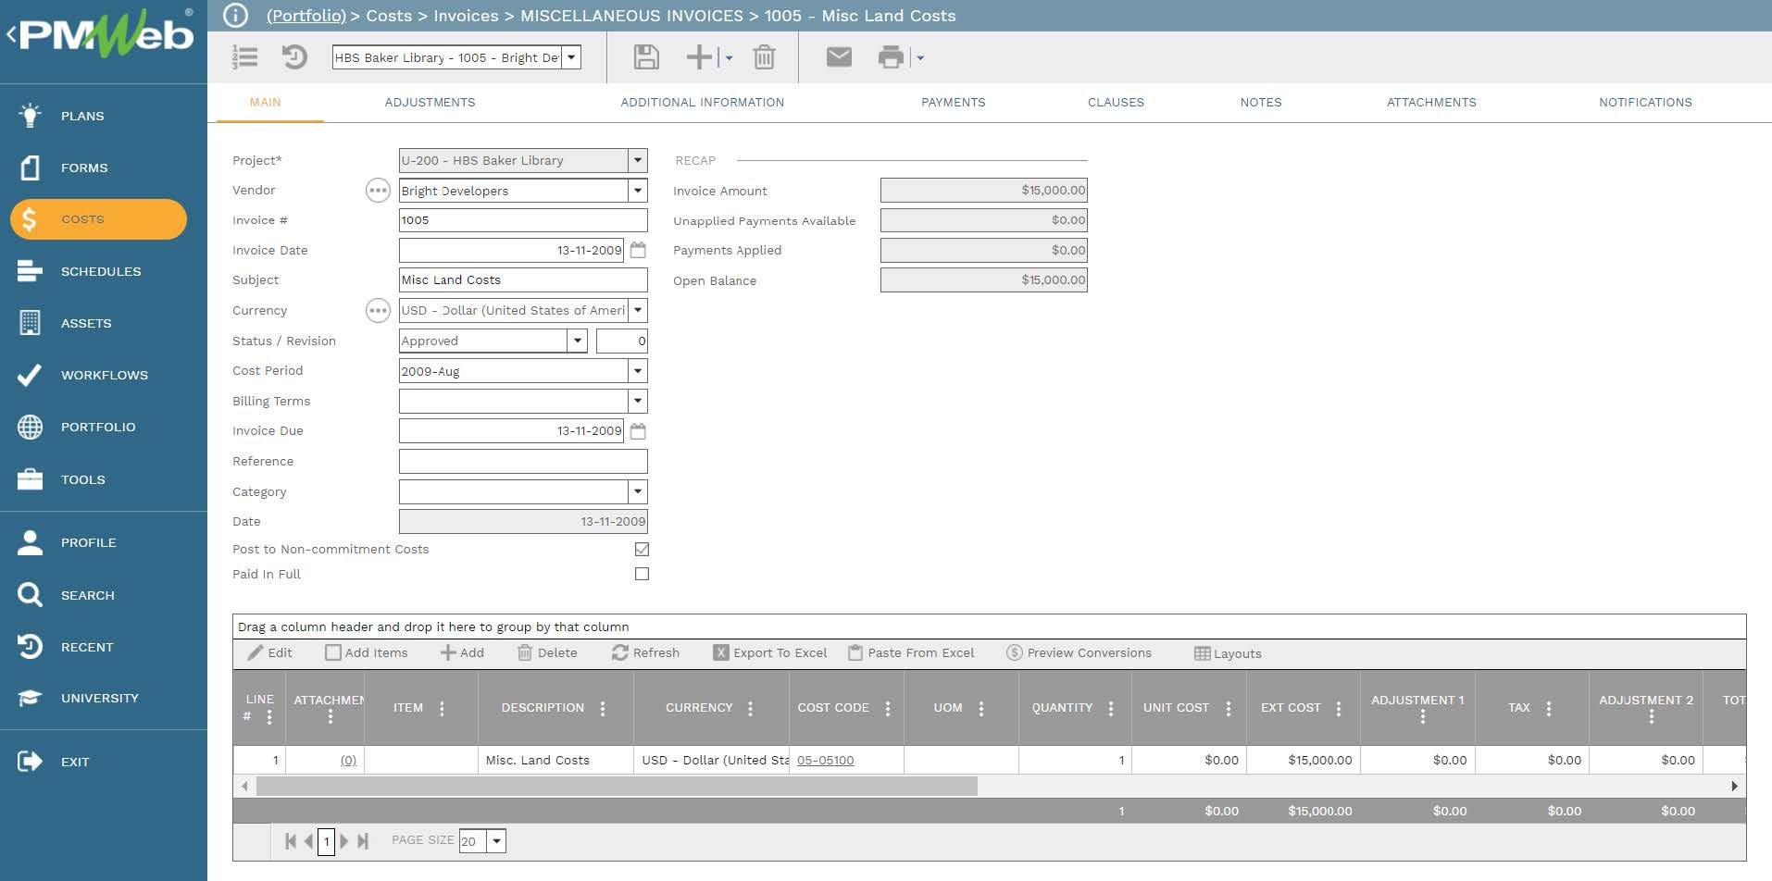Open Workflows module in sidebar

coord(104,375)
